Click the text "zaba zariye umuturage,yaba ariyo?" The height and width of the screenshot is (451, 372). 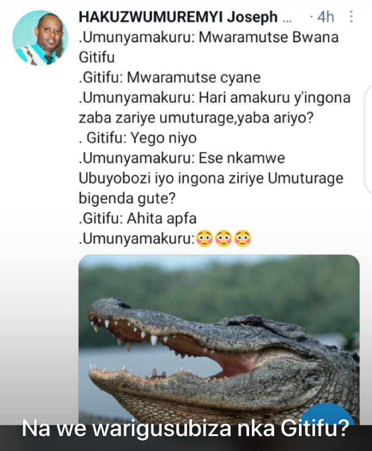pyautogui.click(x=195, y=118)
